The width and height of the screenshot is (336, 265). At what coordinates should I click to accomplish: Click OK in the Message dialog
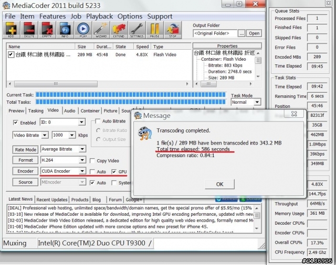tap(219, 184)
